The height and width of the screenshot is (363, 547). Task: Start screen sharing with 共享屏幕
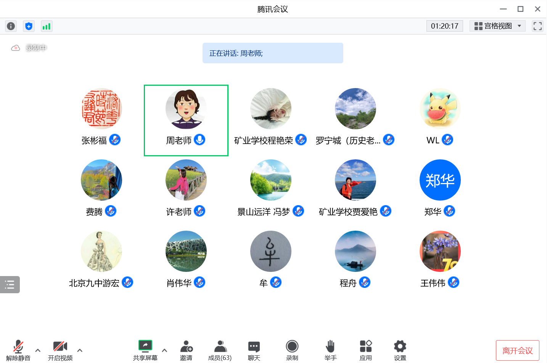(145, 350)
